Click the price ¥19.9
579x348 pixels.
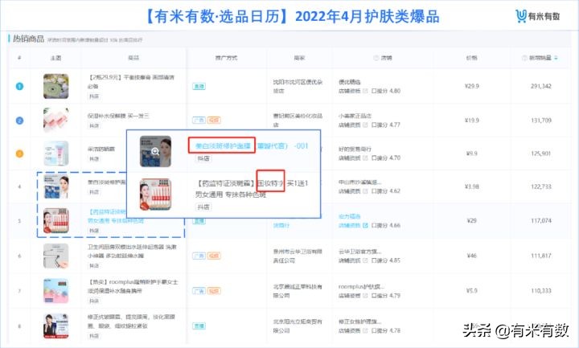pyautogui.click(x=472, y=121)
